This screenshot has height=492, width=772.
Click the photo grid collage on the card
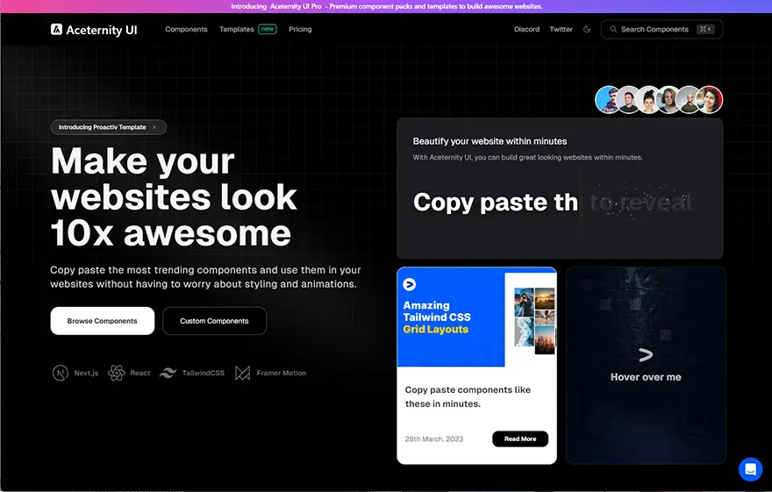point(534,321)
